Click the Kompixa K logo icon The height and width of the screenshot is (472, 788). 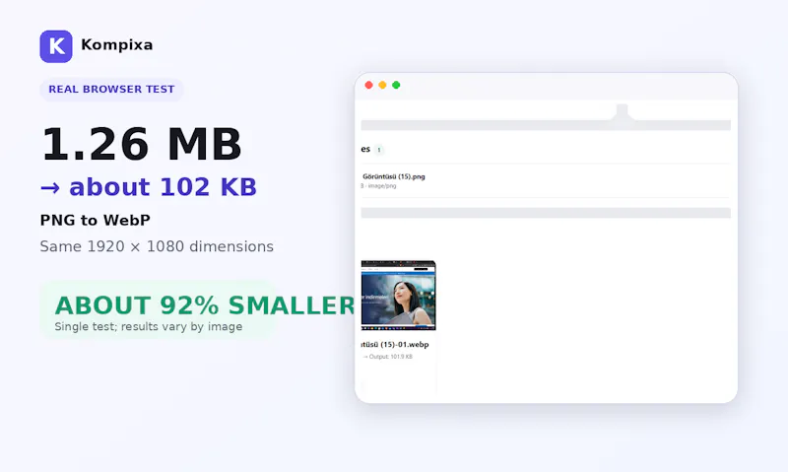pos(56,46)
